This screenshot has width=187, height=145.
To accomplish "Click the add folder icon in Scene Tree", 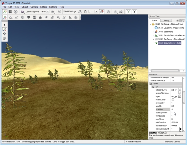I will coord(181,20).
